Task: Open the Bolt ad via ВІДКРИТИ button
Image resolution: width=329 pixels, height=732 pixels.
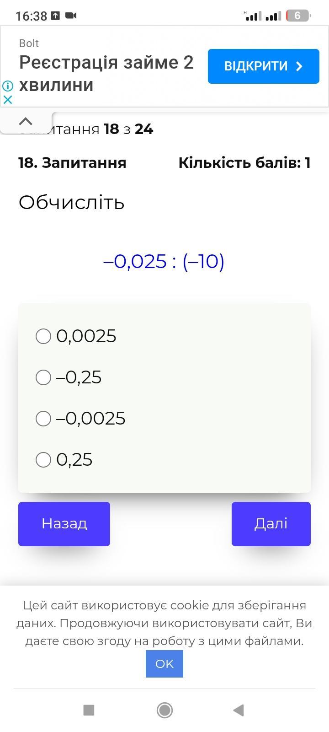Action: pyautogui.click(x=264, y=66)
